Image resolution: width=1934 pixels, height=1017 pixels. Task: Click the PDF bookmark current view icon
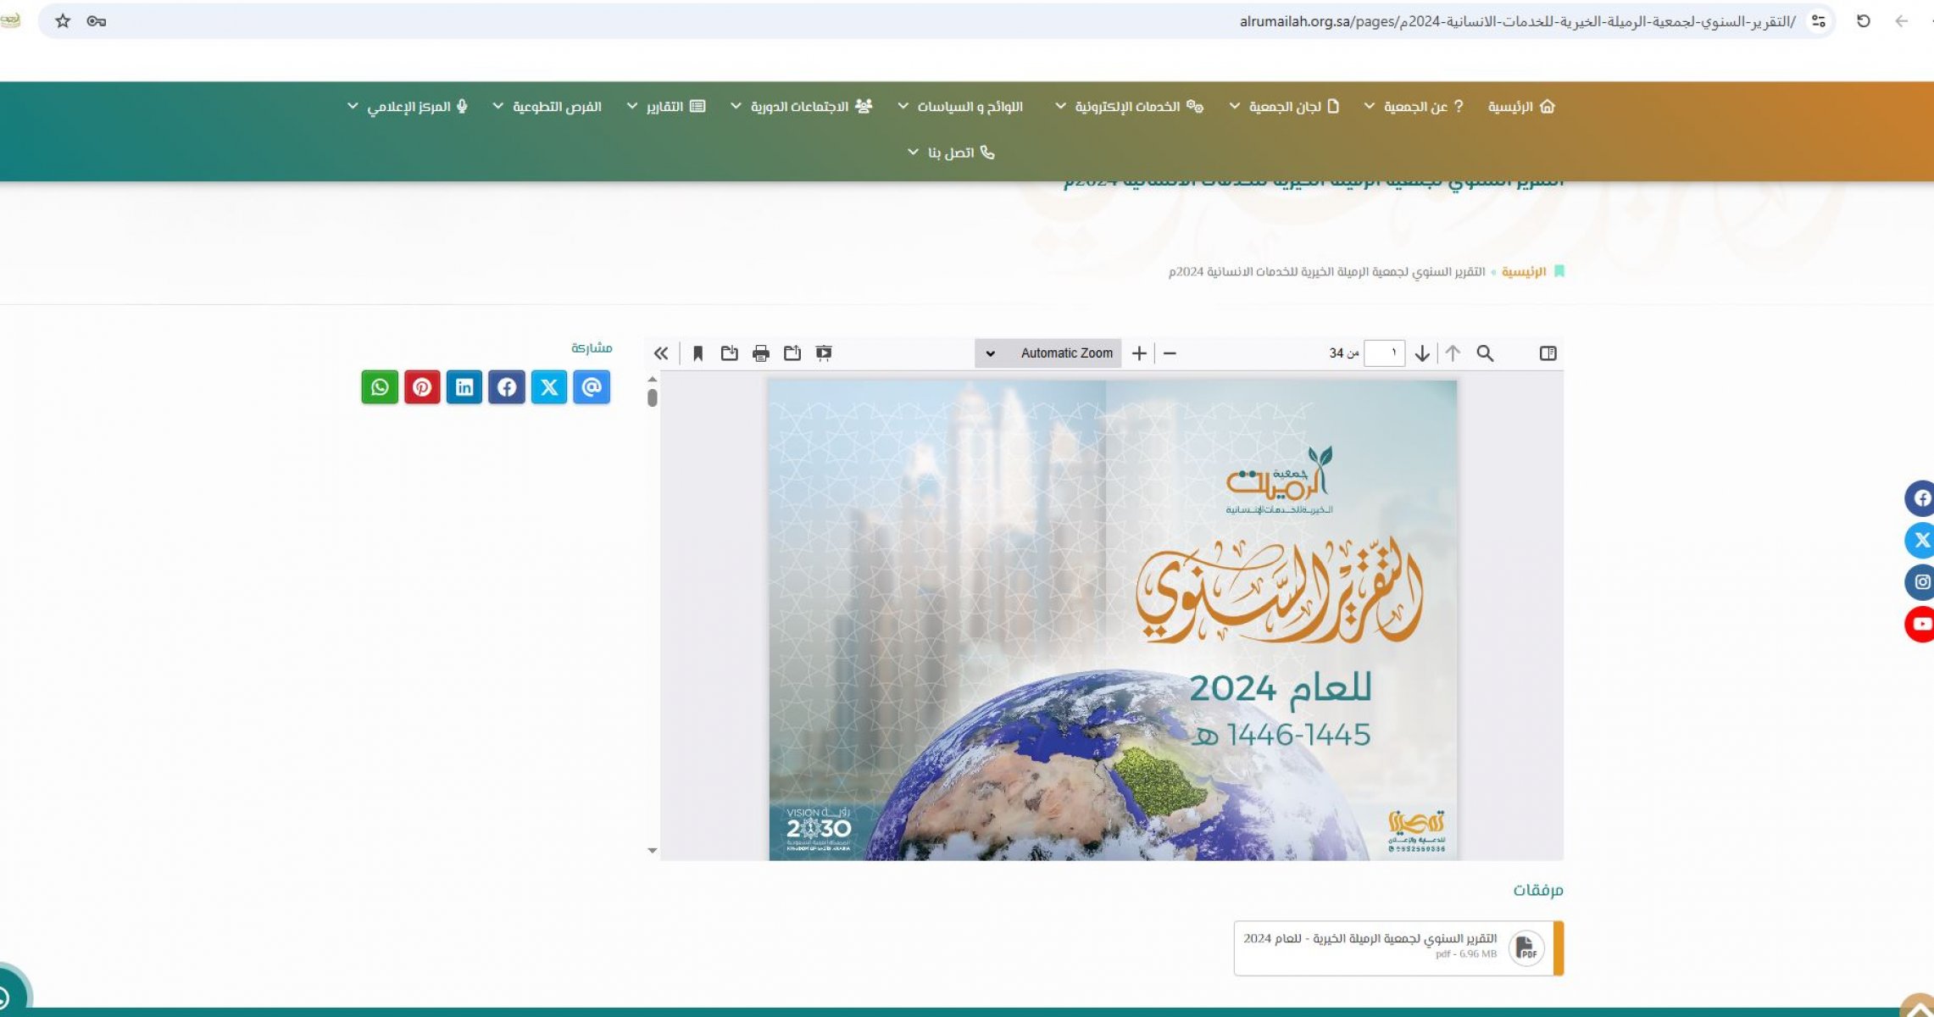point(697,353)
